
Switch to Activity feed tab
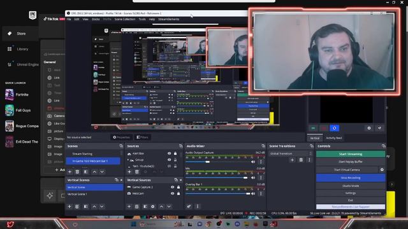(334, 138)
